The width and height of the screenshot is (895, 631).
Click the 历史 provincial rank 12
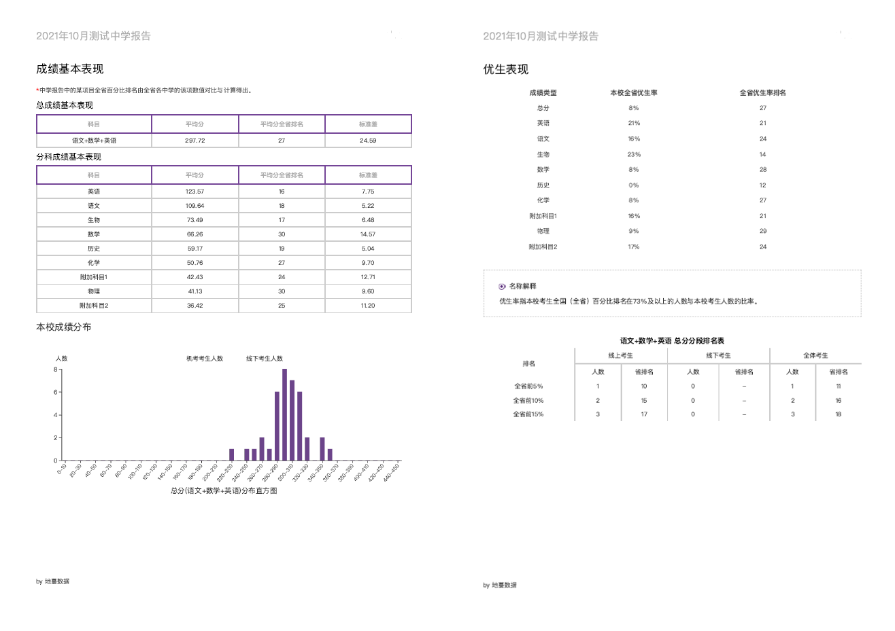(x=763, y=185)
